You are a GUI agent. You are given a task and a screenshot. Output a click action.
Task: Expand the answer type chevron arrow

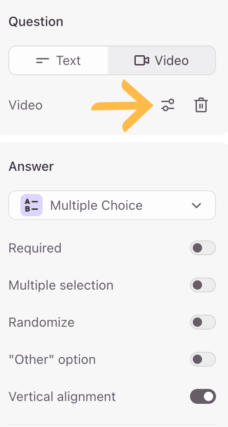pos(196,205)
